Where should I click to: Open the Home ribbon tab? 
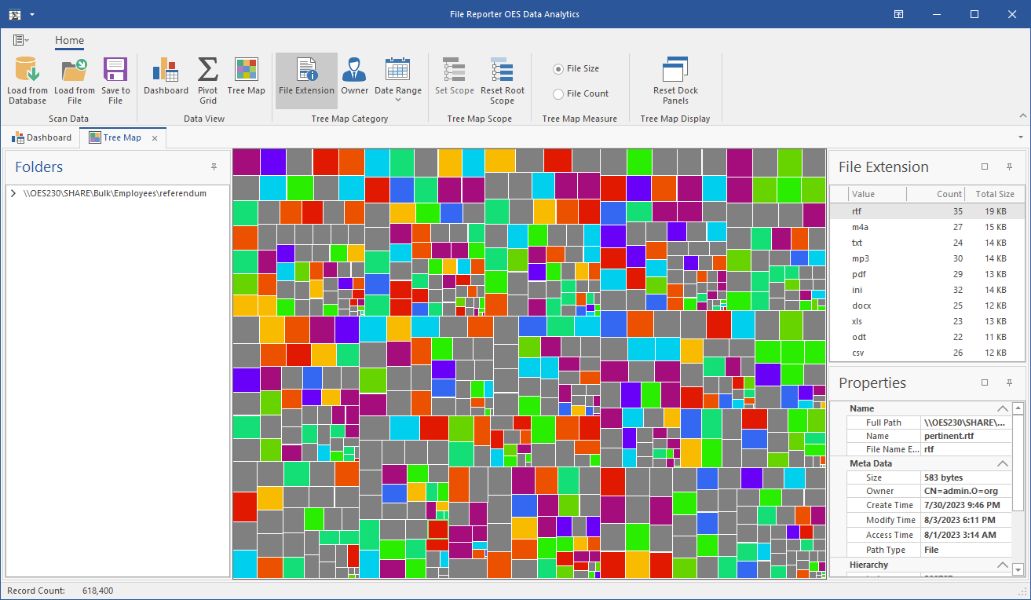click(69, 41)
